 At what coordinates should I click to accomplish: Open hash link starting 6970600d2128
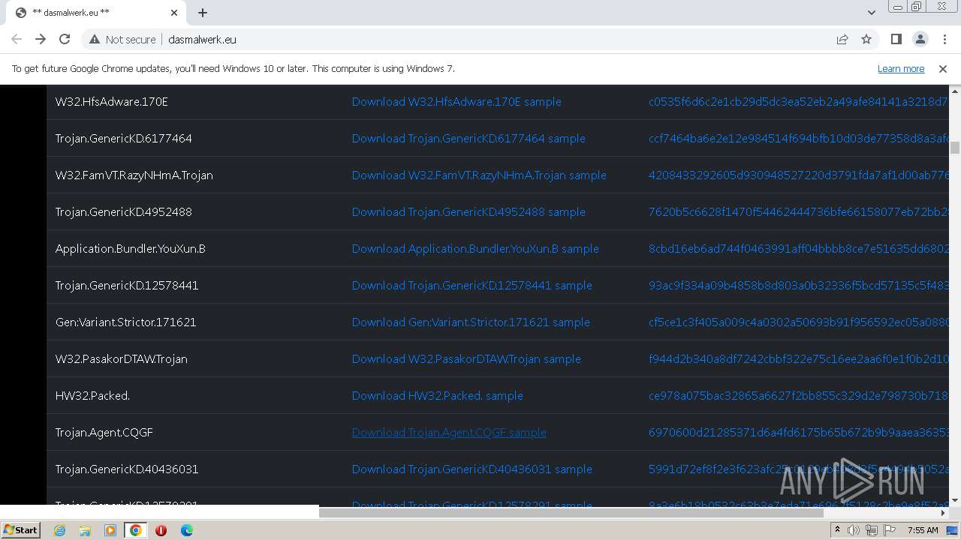coord(798,432)
